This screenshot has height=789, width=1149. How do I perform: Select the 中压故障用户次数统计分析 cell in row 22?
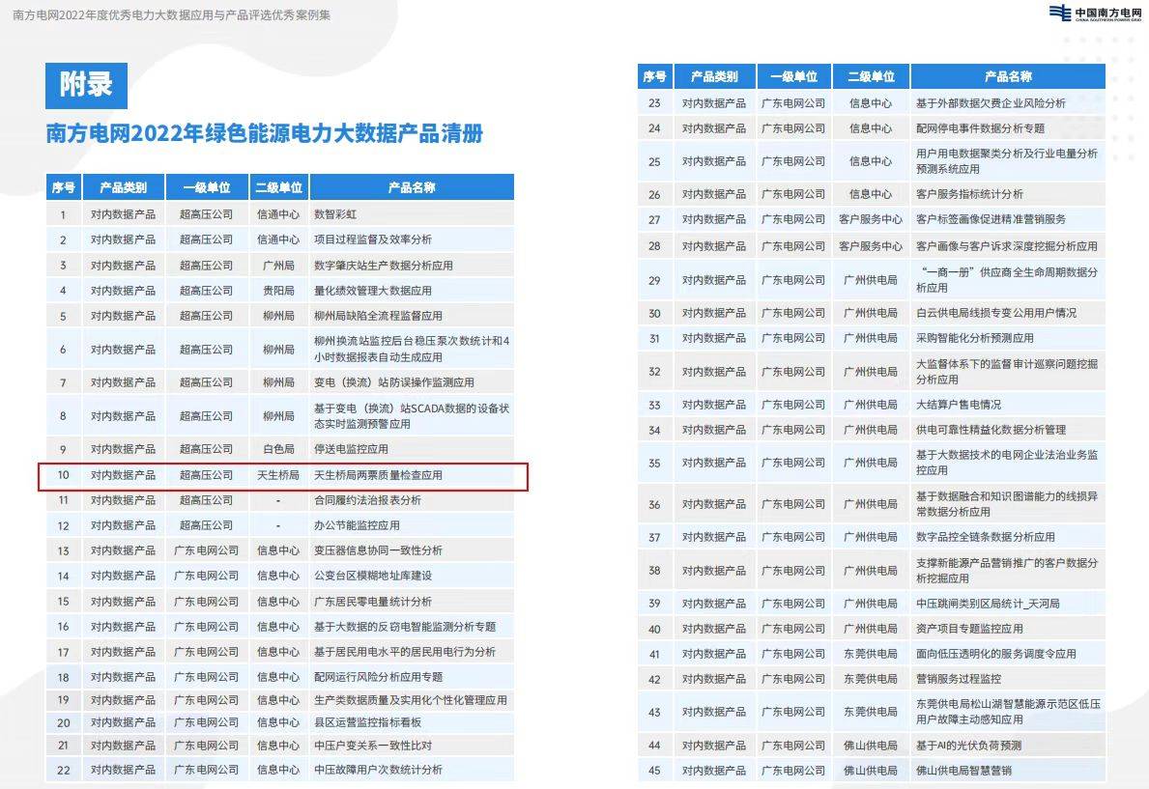tap(378, 770)
